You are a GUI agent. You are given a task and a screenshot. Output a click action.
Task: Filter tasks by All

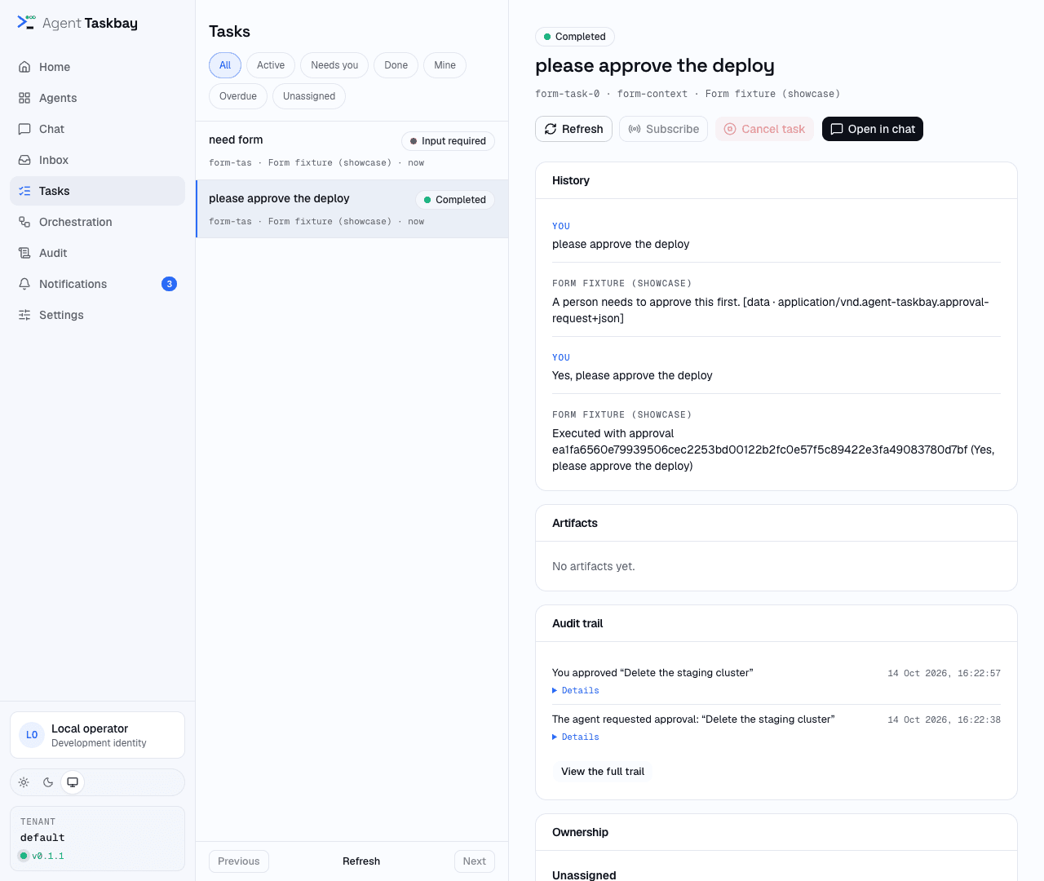(x=225, y=65)
